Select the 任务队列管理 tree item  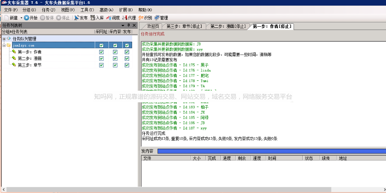(24, 39)
